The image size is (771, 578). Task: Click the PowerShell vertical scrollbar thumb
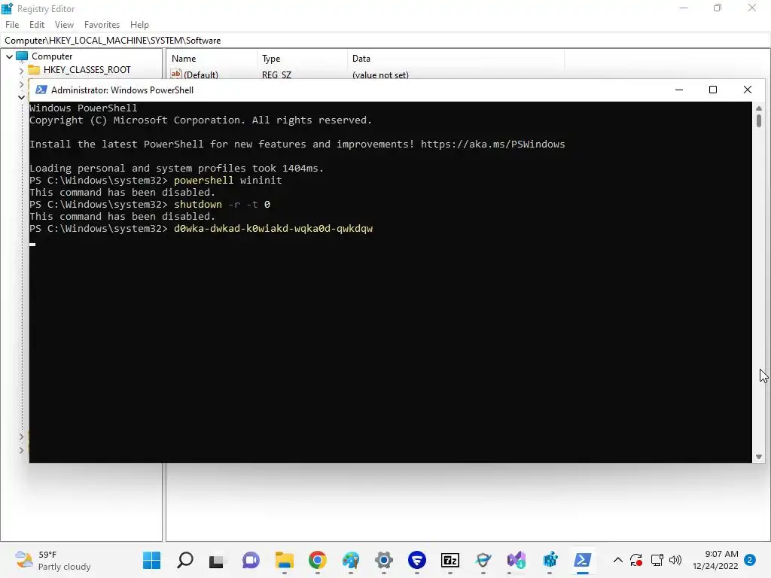click(x=759, y=121)
